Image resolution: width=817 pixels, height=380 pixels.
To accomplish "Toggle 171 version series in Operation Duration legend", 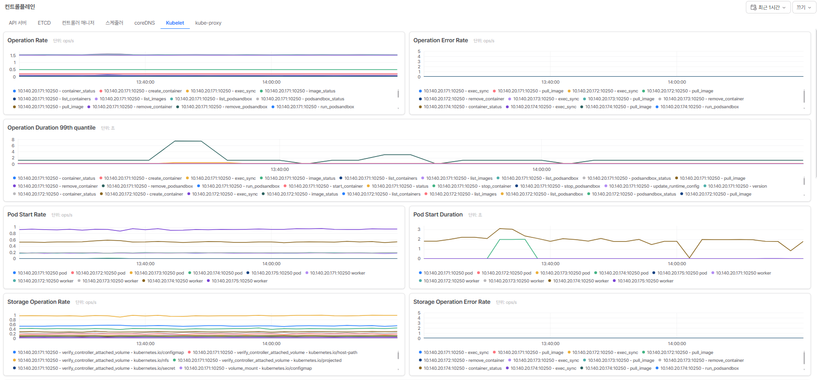I will tap(735, 186).
